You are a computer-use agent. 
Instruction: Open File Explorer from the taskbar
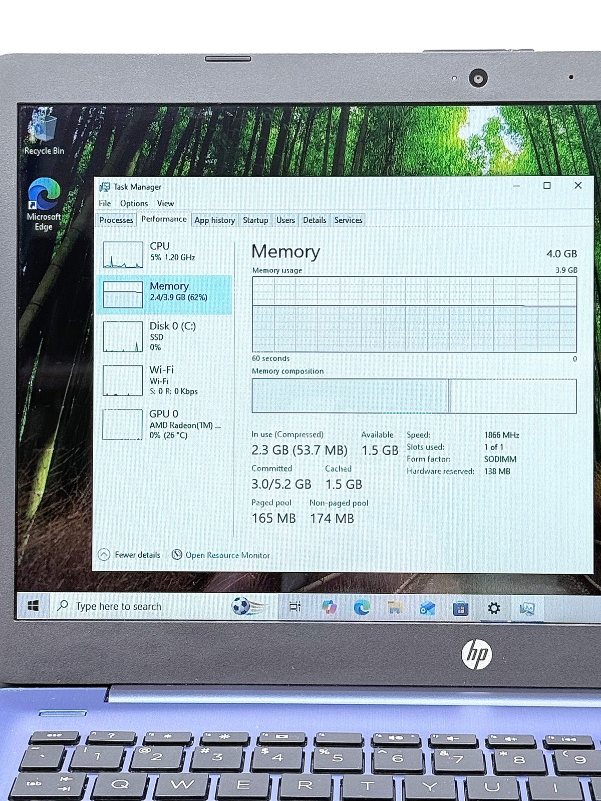coord(395,608)
